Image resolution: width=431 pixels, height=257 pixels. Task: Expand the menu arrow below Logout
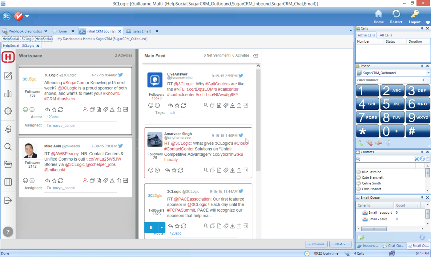tap(428, 22)
